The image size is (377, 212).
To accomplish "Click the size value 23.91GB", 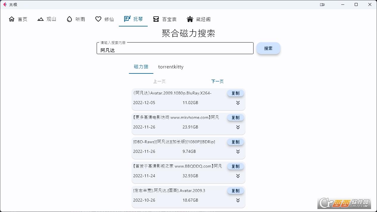I will point(190,127).
